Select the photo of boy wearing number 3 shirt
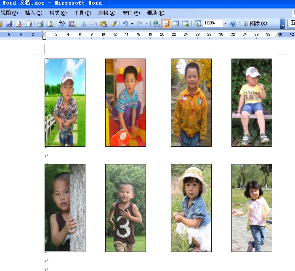 coord(125,208)
